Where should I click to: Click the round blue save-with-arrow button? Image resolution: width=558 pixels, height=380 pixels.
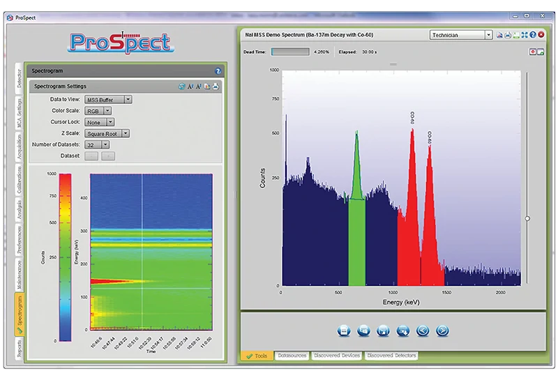tap(403, 331)
